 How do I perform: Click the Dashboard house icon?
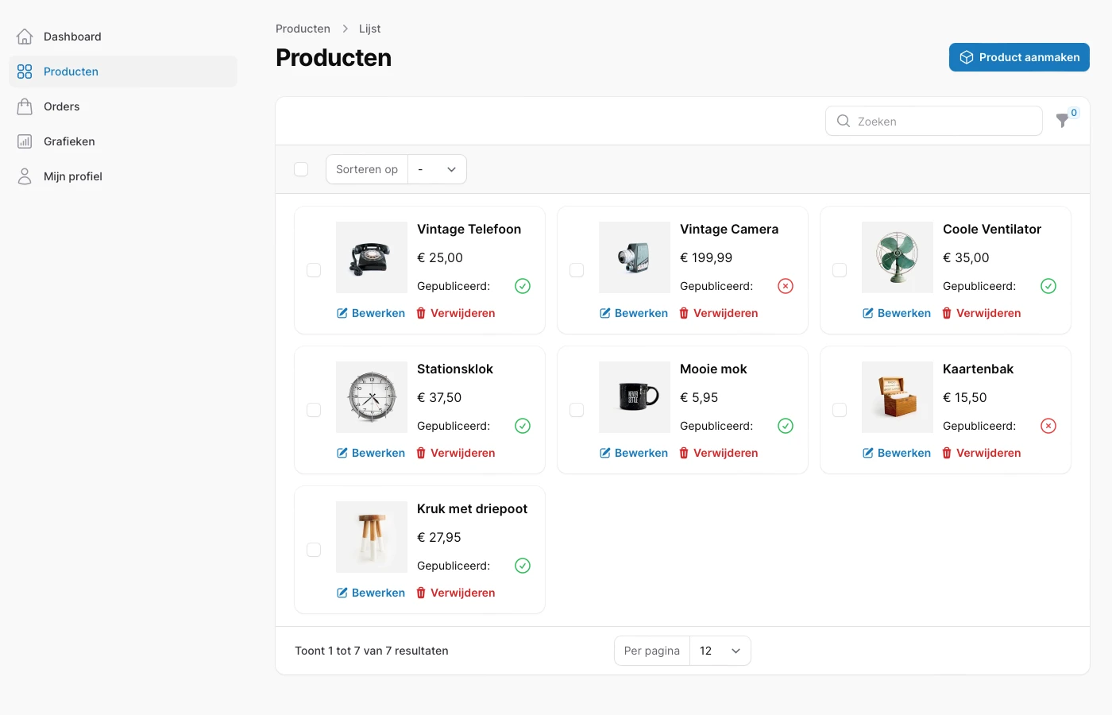click(25, 37)
